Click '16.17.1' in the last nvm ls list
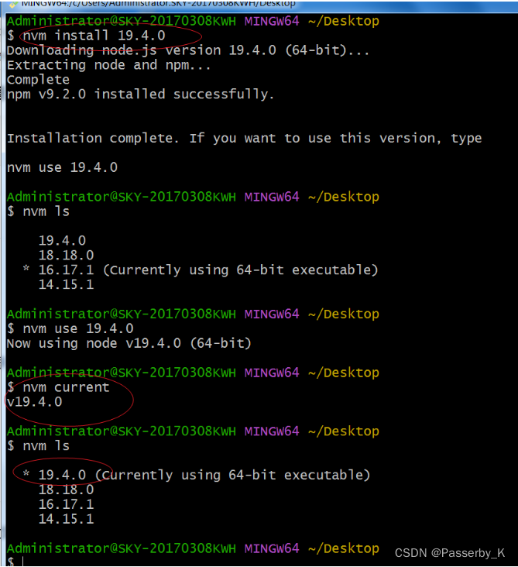The image size is (518, 567). [66, 504]
